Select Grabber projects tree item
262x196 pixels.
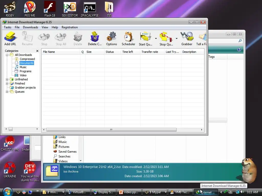(25, 88)
